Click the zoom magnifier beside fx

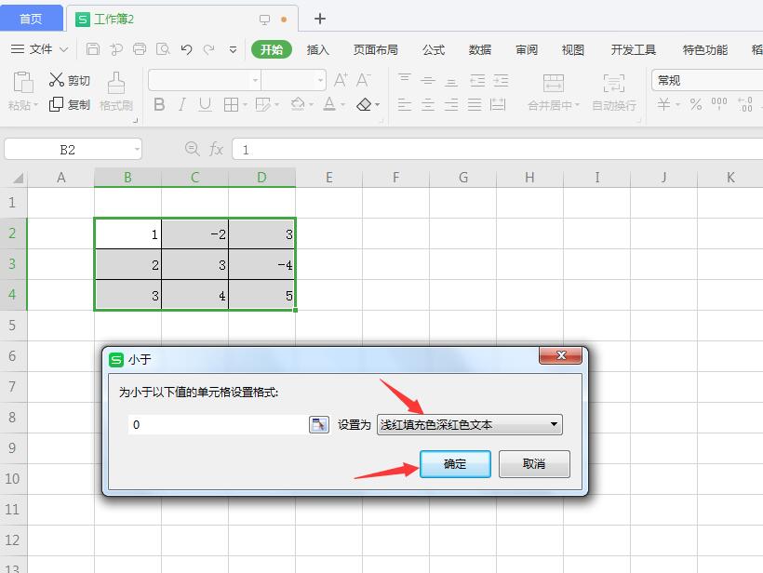(x=193, y=149)
